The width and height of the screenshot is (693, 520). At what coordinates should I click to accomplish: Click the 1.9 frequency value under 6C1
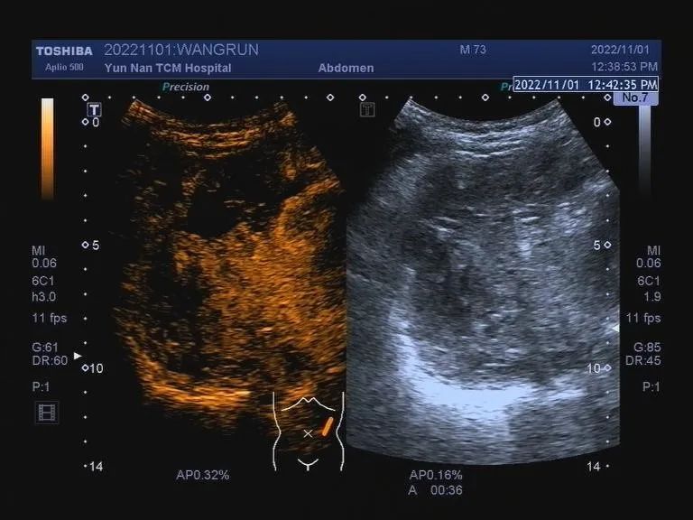point(652,296)
